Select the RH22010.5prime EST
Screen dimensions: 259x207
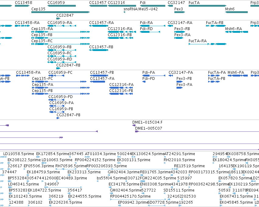pos(179,160)
